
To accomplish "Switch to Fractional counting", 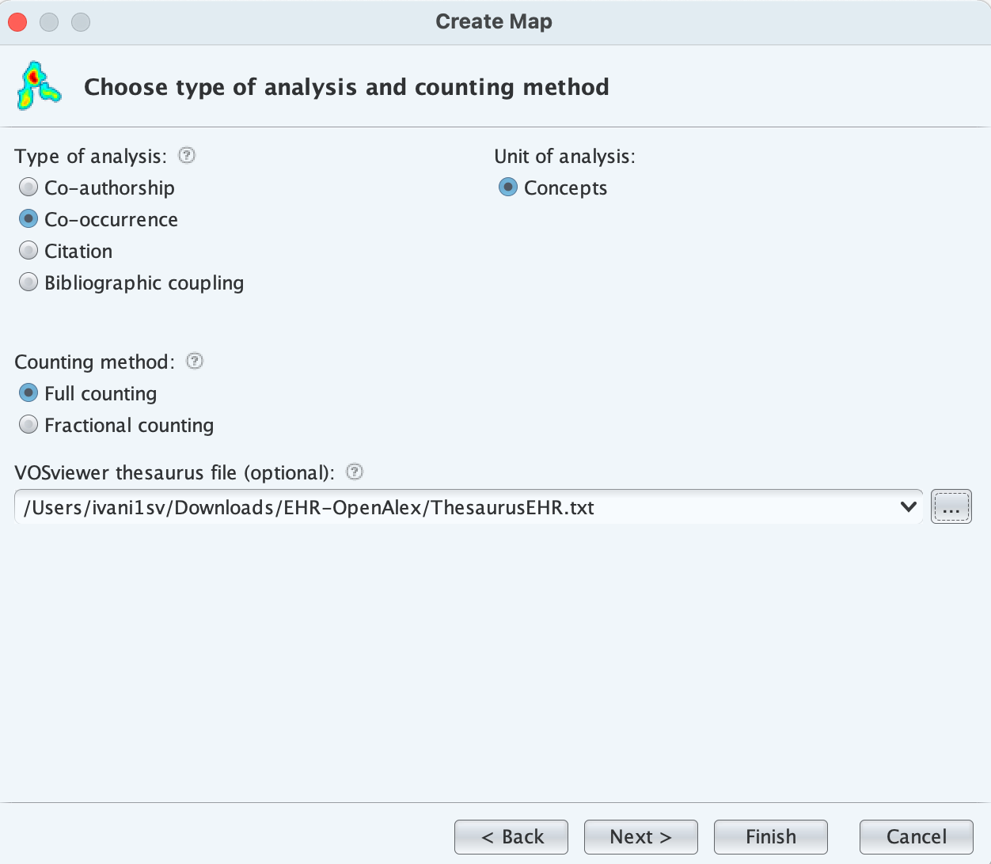I will (x=28, y=425).
